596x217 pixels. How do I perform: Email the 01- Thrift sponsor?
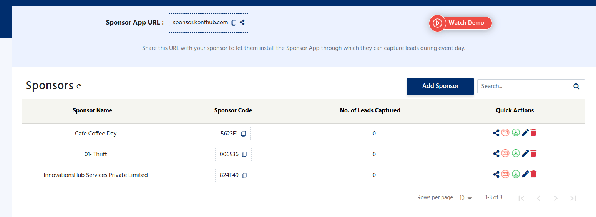(505, 153)
